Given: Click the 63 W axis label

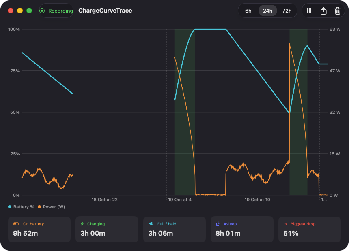Looking at the screenshot, I should (x=335, y=29).
